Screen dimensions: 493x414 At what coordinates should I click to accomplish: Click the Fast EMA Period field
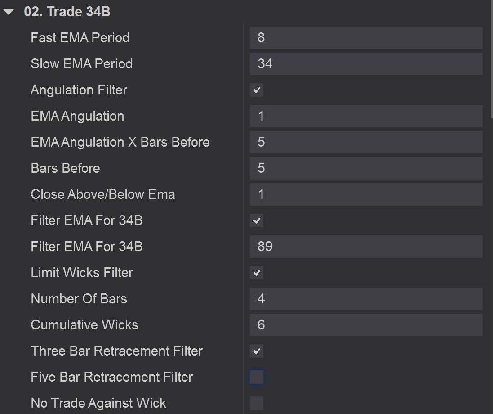coord(366,38)
